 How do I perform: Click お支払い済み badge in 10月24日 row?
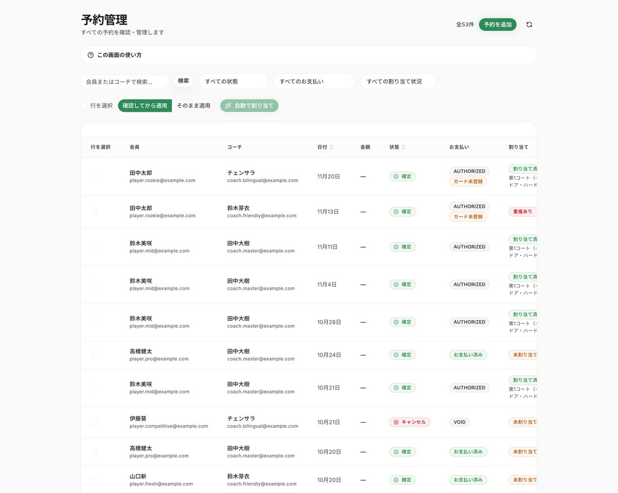pos(468,355)
